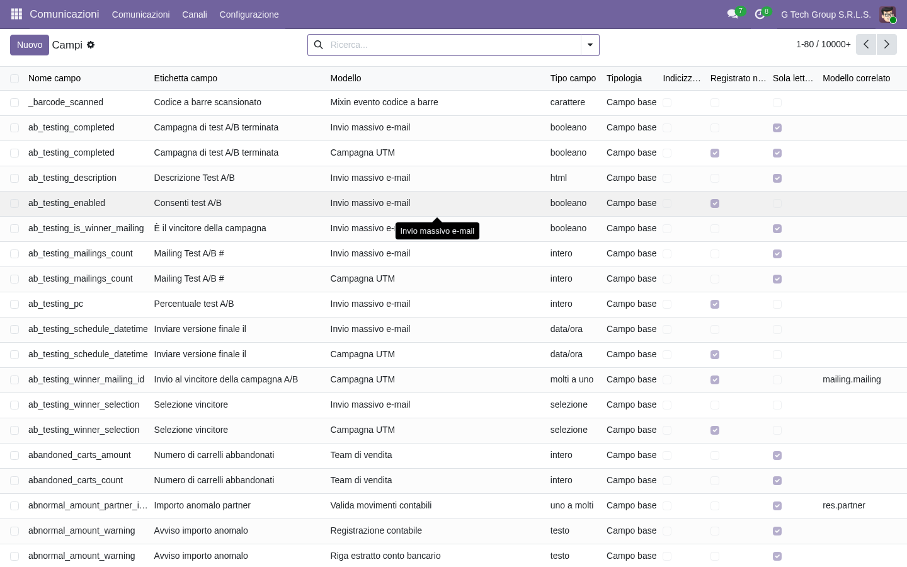
Task: Sort by Modello column header
Action: 346,78
